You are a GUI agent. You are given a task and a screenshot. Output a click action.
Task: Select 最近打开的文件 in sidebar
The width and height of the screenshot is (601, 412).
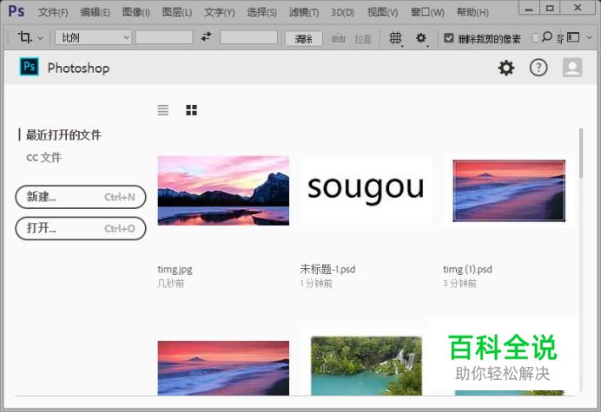click(x=63, y=134)
